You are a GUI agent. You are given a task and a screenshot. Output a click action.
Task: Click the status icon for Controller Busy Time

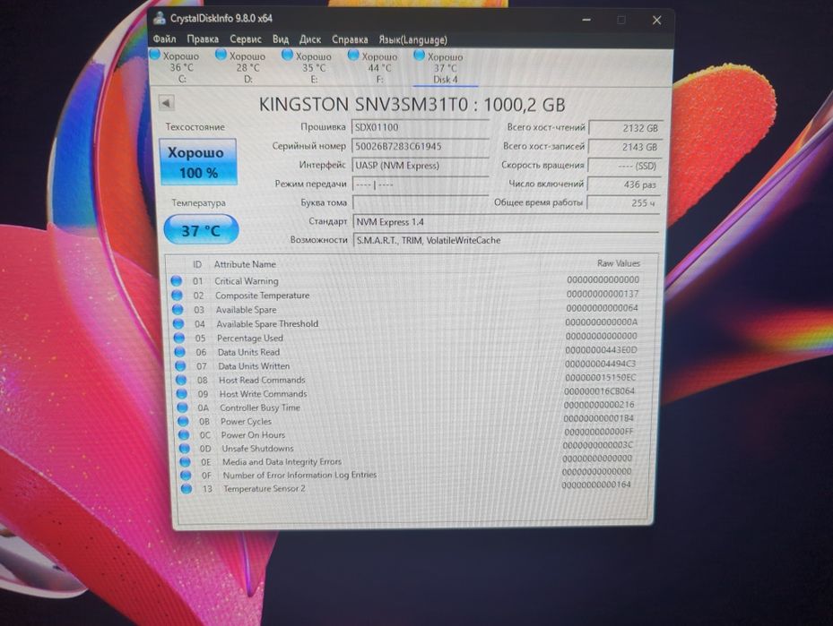[x=182, y=407]
